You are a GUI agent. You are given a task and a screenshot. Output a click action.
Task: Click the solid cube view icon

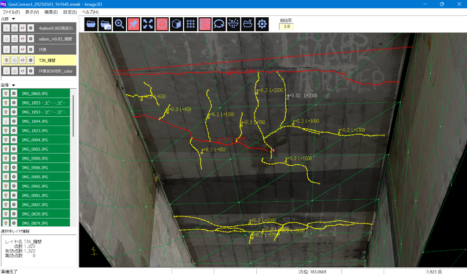pyautogui.click(x=176, y=24)
